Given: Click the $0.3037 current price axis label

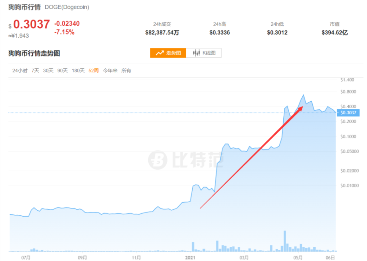Looking at the screenshot, I should click(348, 113).
